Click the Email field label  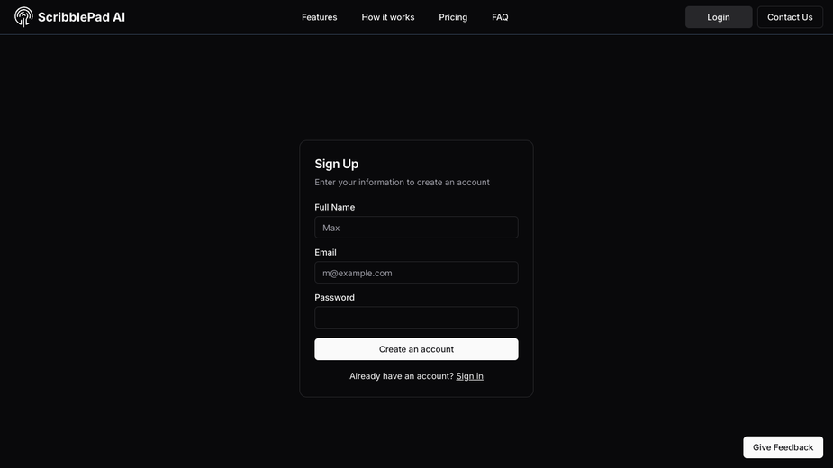click(x=325, y=252)
